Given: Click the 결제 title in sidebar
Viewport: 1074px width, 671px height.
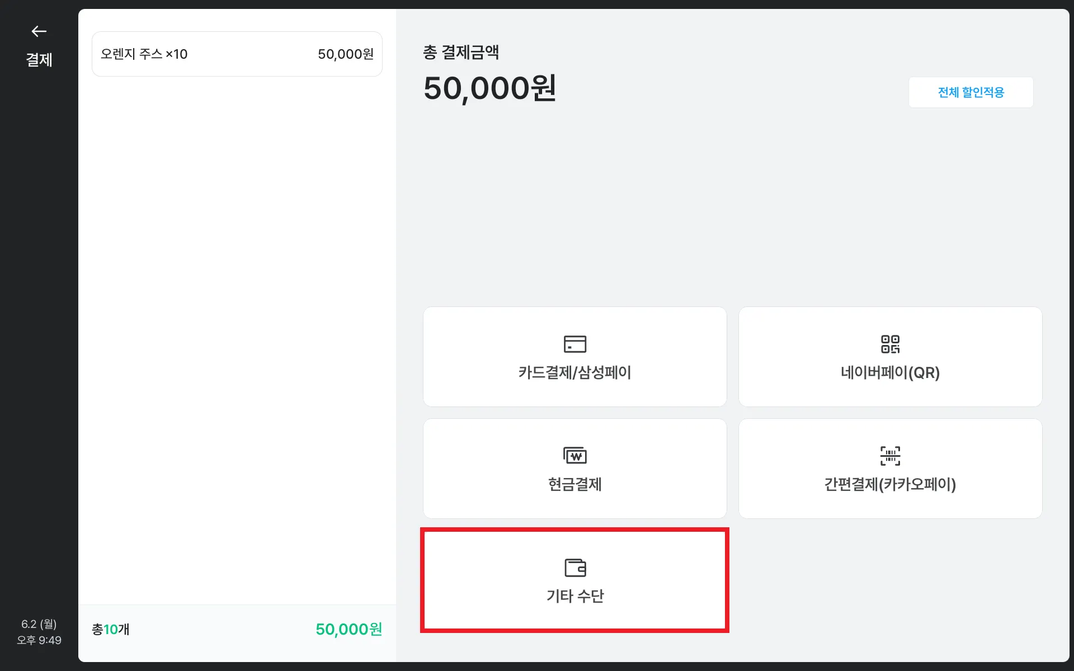Looking at the screenshot, I should [x=39, y=60].
